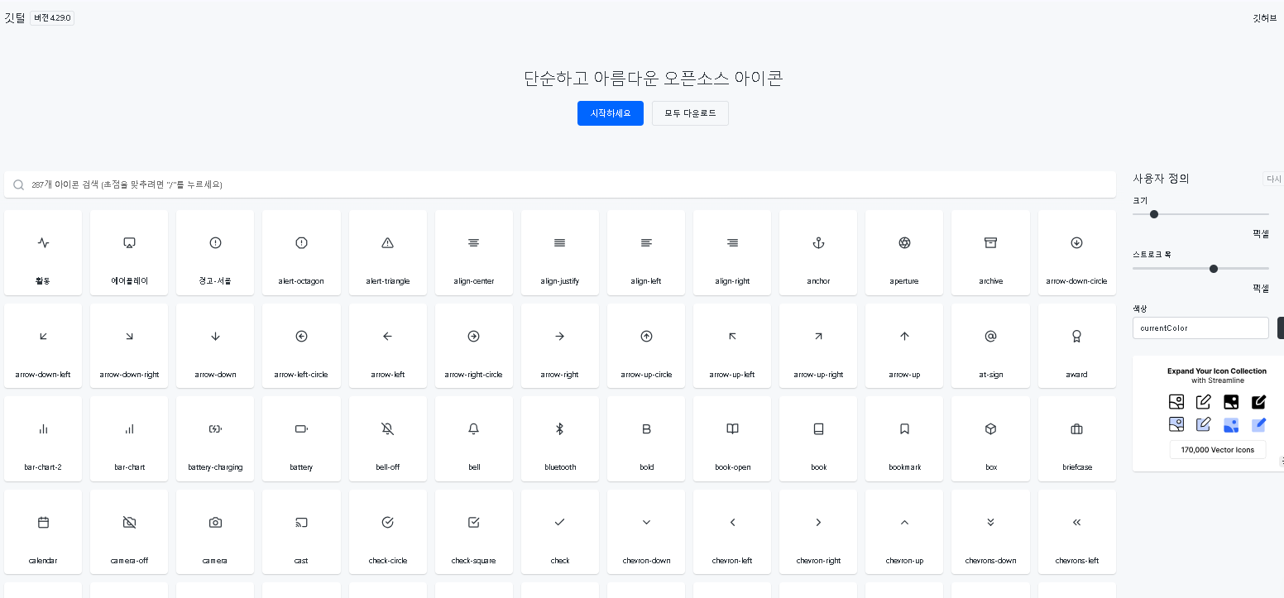
Task: Choose the arrow-up-left icon
Action: (732, 346)
